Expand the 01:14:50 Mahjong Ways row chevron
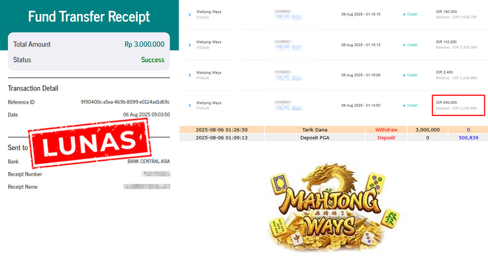This screenshot has width=488, height=261. [x=190, y=105]
